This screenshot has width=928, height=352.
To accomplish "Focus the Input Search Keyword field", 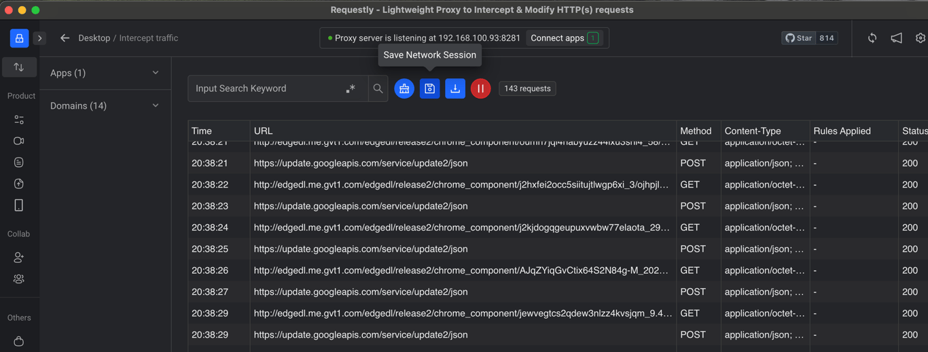I will [266, 88].
